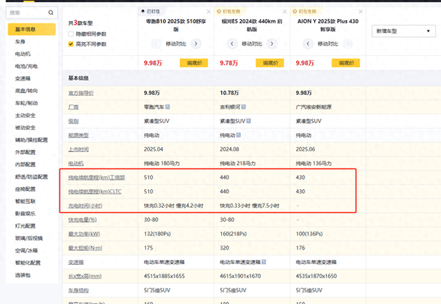Select 电动机 in the sidebar
Screen dimensions: 441x304
click(x=23, y=54)
